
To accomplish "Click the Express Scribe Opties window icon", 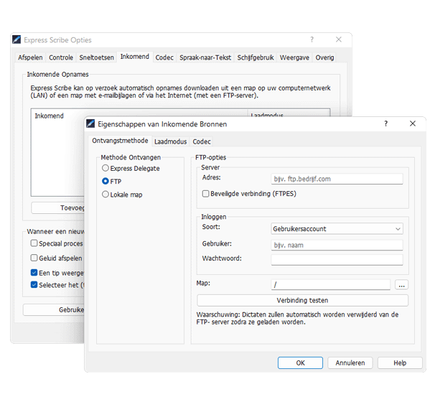I will pos(17,39).
